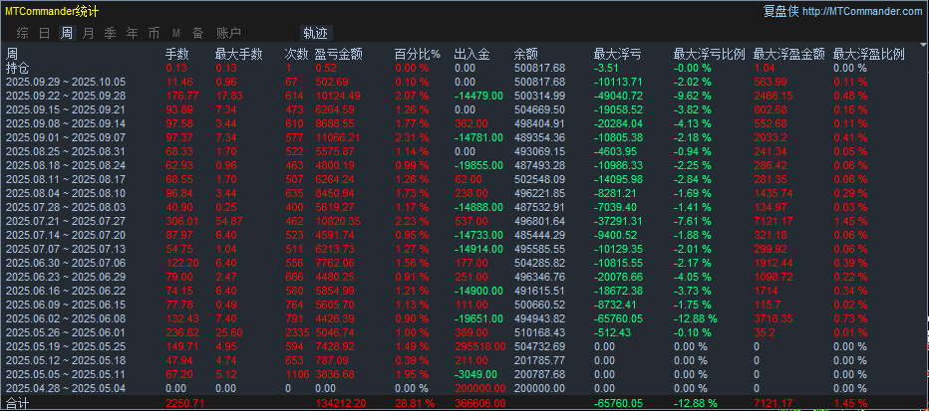Viewport: 929px width, 411px height.
Task: Select the 2025.05.19 ~ 2025.05.25 week row
Action: (464, 346)
